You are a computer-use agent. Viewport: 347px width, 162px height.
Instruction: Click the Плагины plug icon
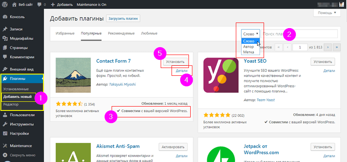click(x=5, y=78)
